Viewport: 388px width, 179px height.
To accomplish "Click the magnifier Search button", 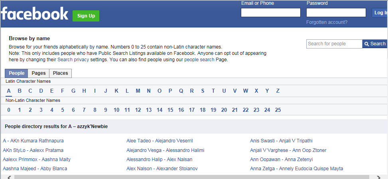I will tap(374, 44).
